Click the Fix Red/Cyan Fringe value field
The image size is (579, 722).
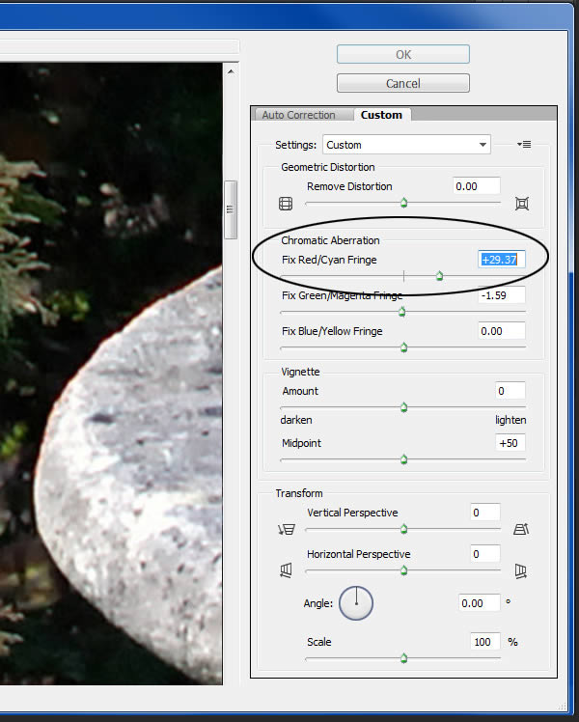click(x=502, y=260)
